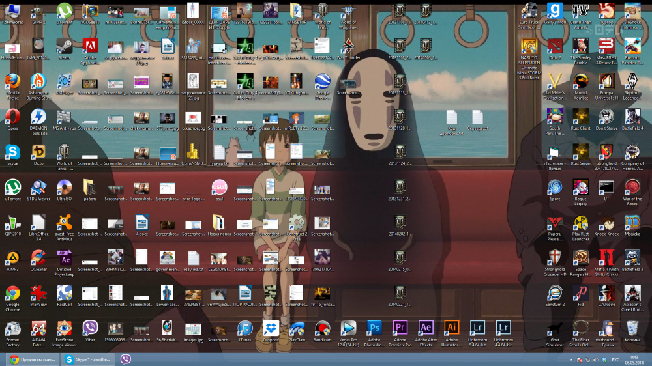This screenshot has height=366, width=652.
Task: Open the osu! game icon
Action: (218, 191)
